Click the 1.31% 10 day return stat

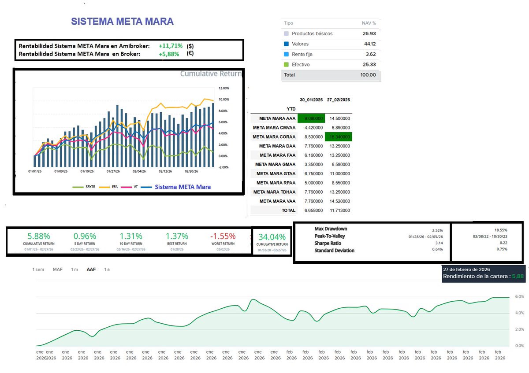pos(131,236)
